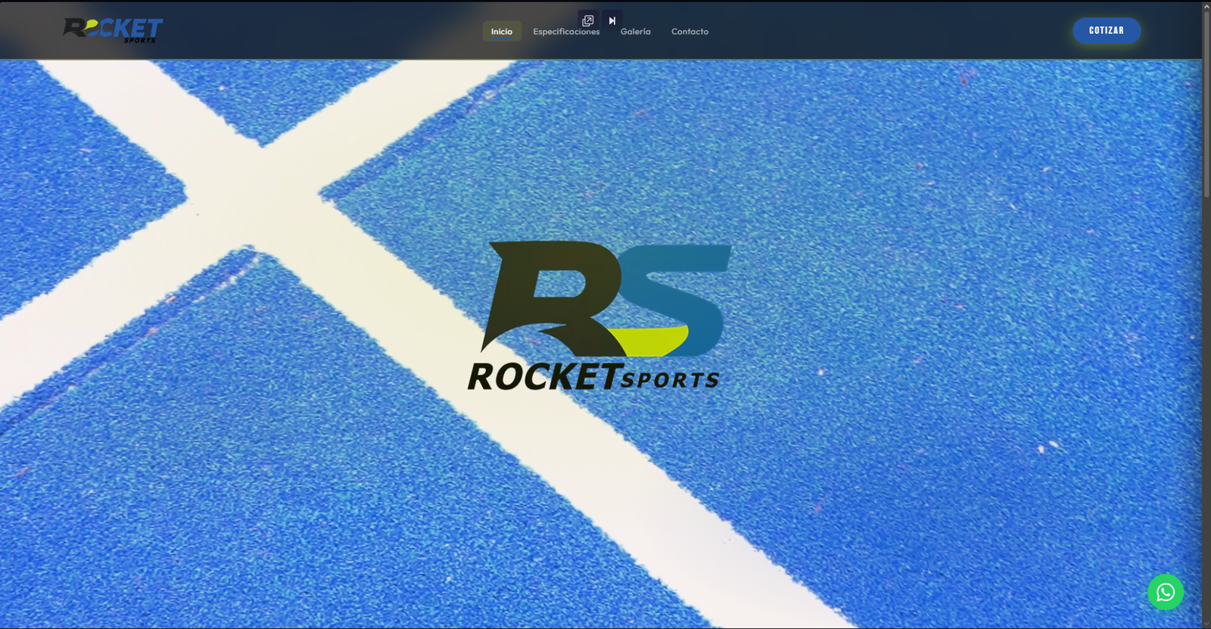
Task: Select the Inicio navigation item
Action: pyautogui.click(x=502, y=31)
